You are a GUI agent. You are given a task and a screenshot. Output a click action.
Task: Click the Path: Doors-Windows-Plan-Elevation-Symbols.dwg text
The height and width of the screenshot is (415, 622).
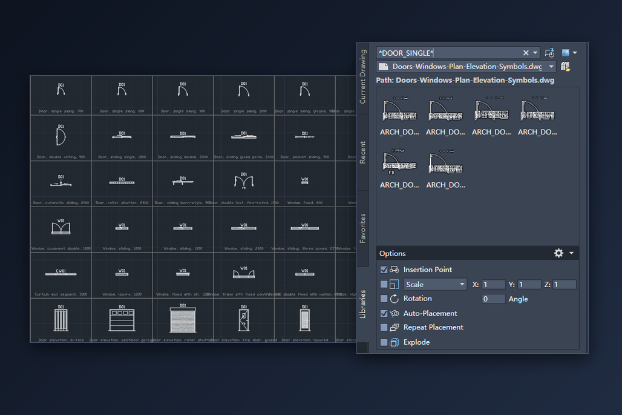pos(465,80)
